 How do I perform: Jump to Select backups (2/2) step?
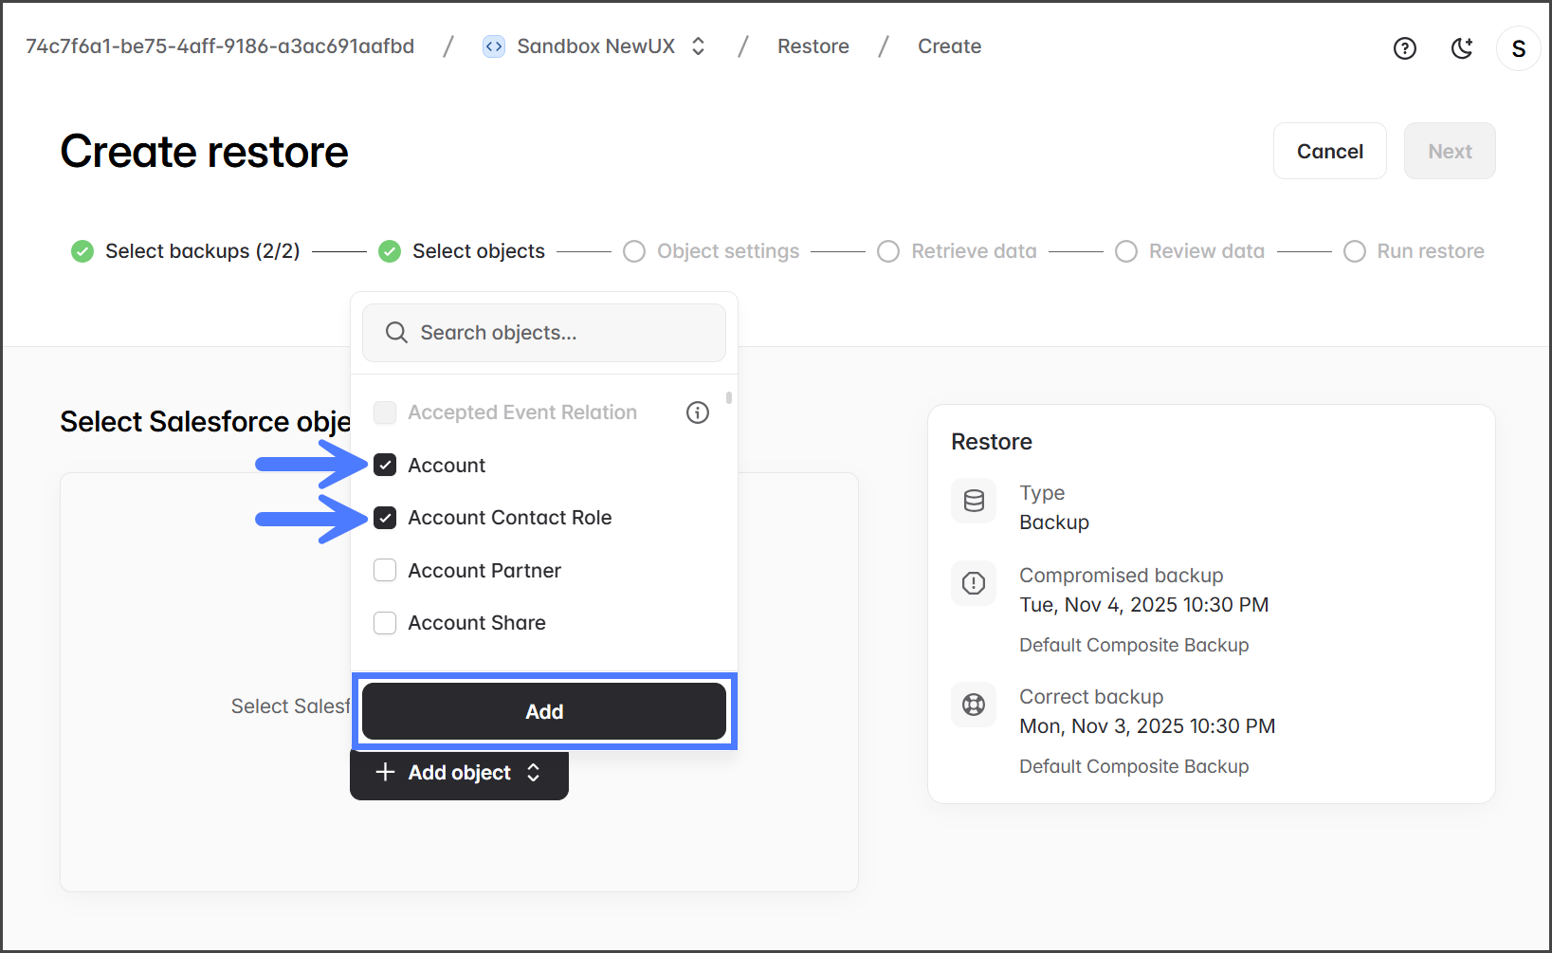point(202,251)
